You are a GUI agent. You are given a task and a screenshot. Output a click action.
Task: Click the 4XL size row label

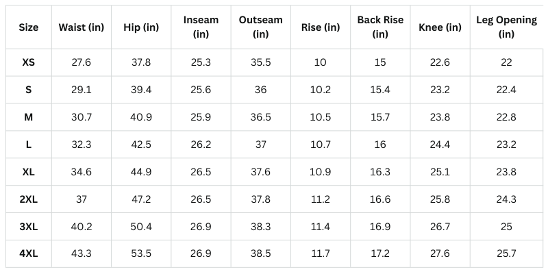tap(29, 253)
